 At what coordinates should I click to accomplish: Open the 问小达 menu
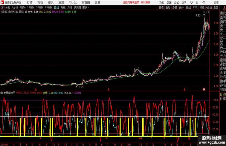(73, 2)
